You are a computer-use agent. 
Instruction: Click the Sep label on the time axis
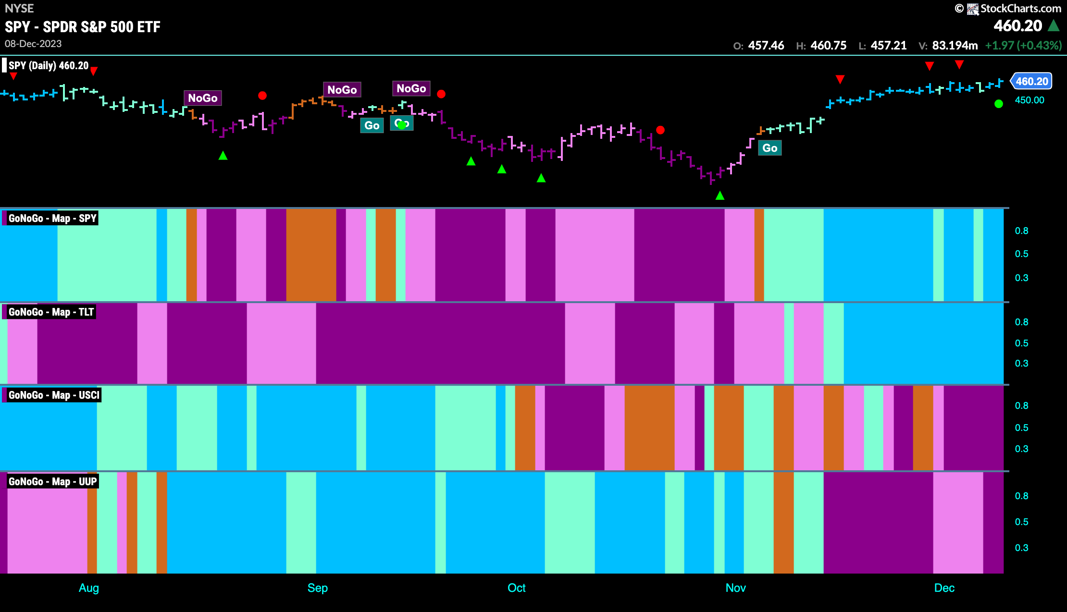pyautogui.click(x=318, y=588)
